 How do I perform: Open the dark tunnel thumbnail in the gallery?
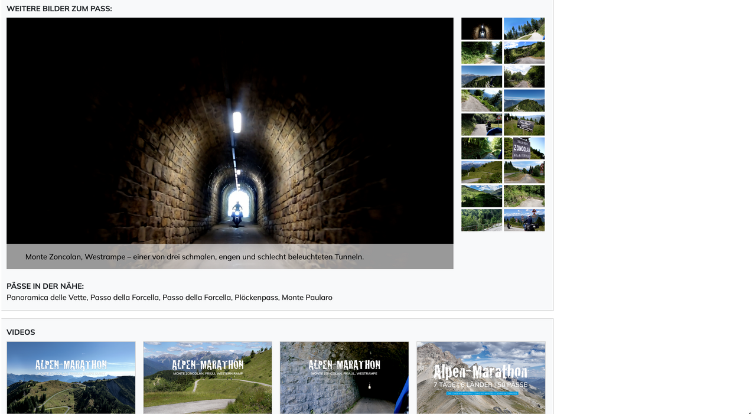coord(481,29)
